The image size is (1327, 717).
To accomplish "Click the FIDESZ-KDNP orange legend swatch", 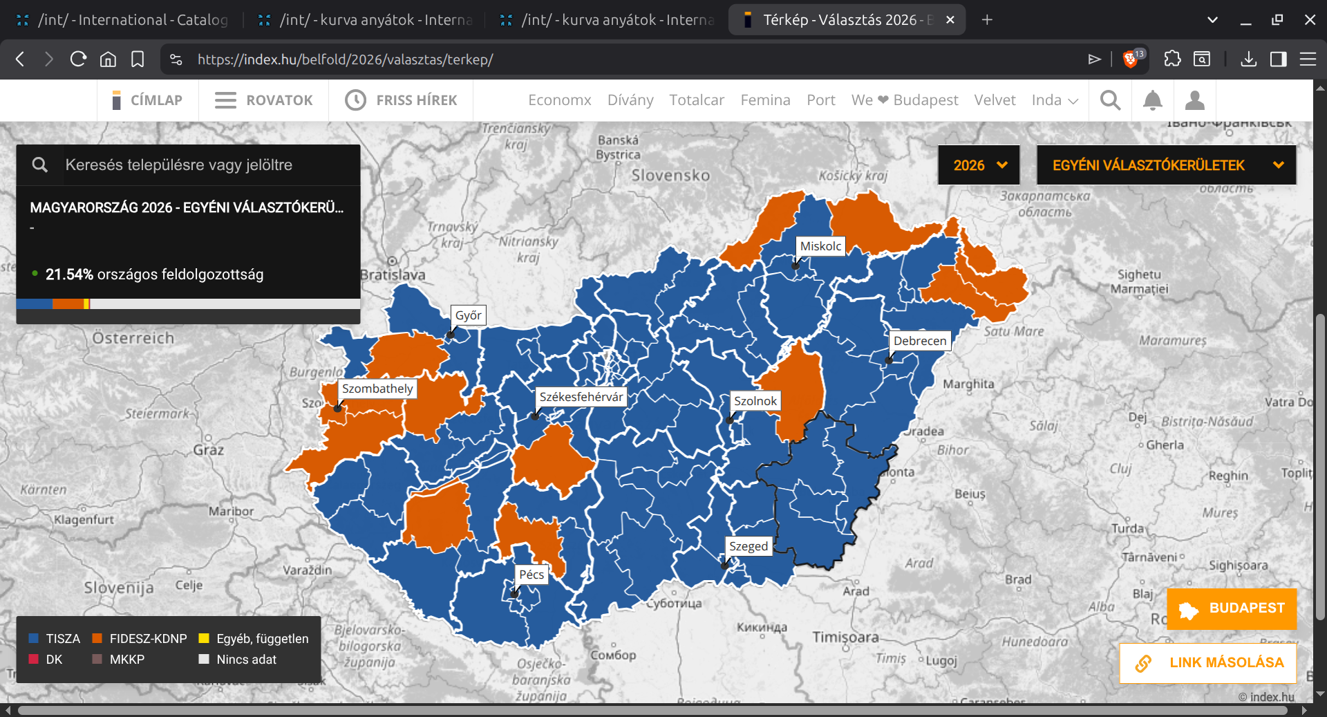I will point(97,638).
